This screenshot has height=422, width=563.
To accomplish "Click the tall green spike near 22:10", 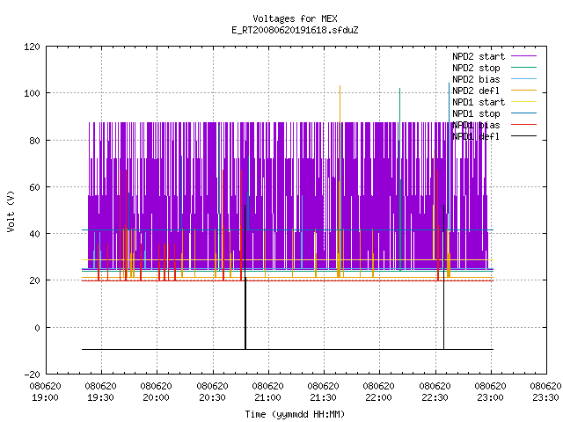I will [399, 179].
